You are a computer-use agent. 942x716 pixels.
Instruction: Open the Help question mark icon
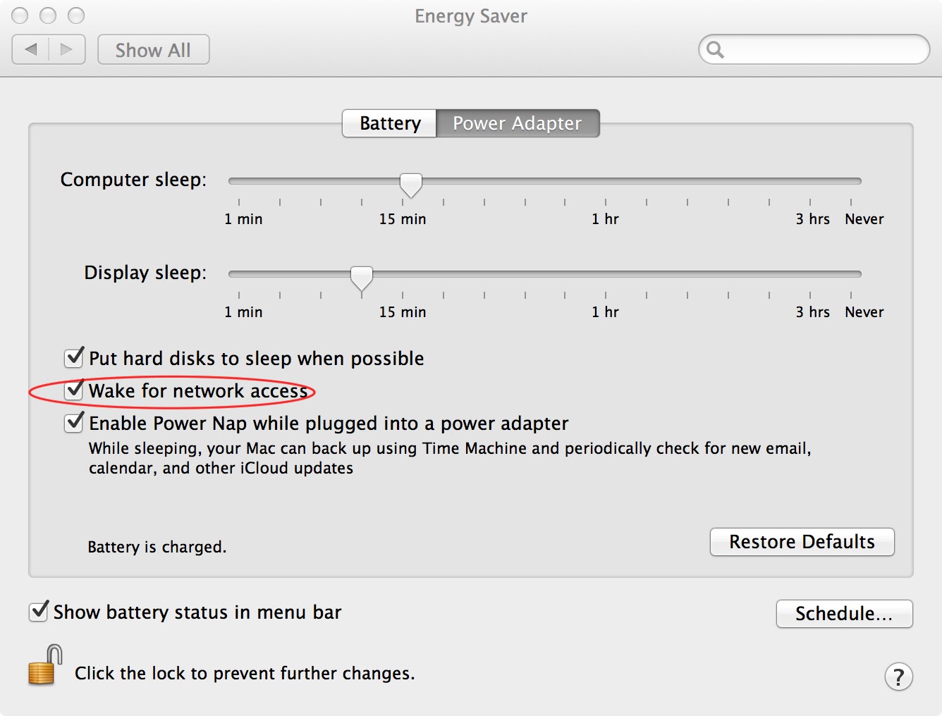[x=898, y=677]
